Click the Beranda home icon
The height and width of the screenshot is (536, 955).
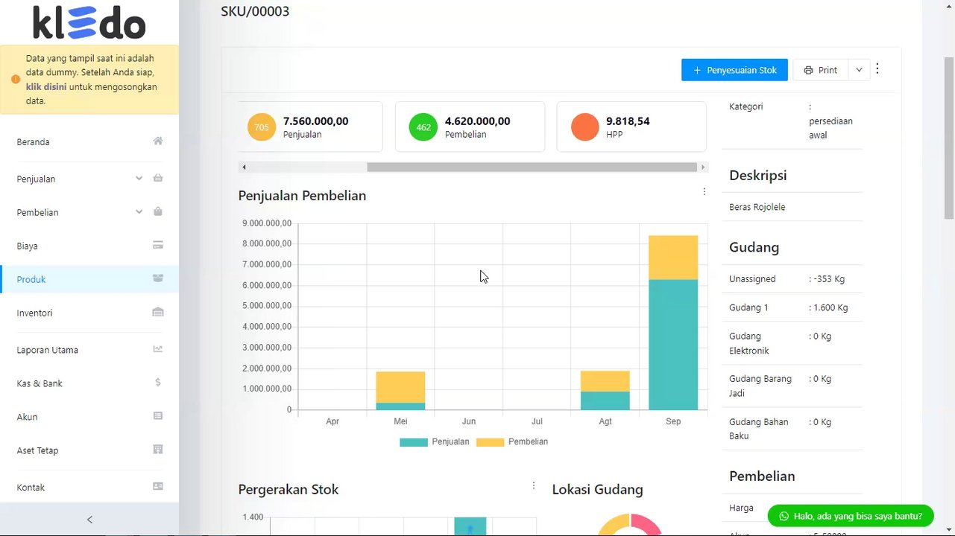158,141
